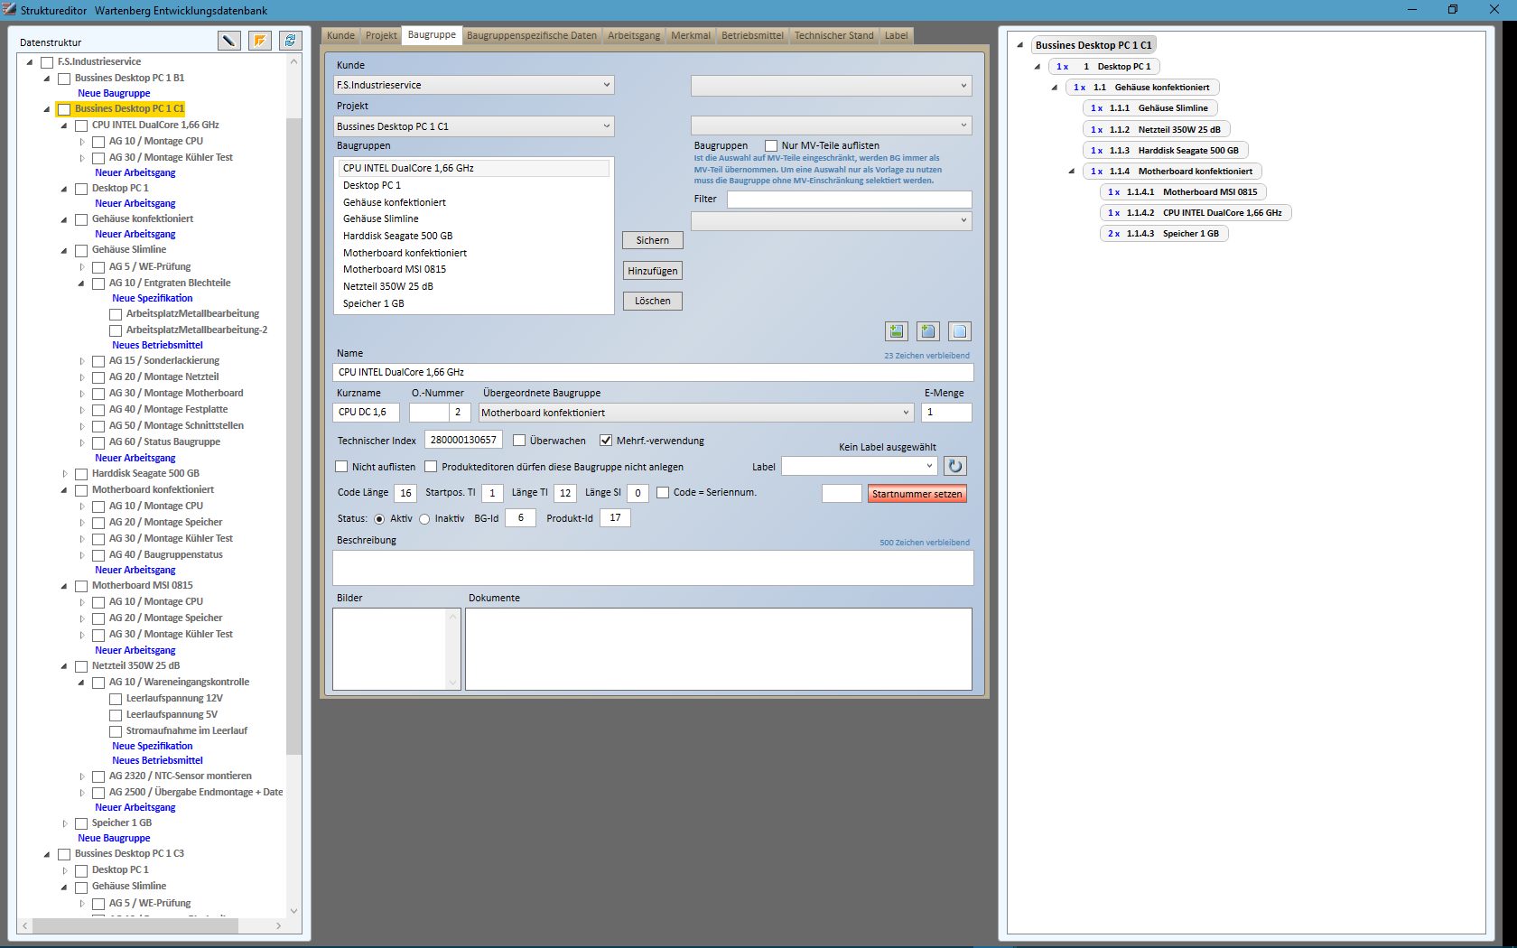Click the E-Menge field

pyautogui.click(x=946, y=413)
